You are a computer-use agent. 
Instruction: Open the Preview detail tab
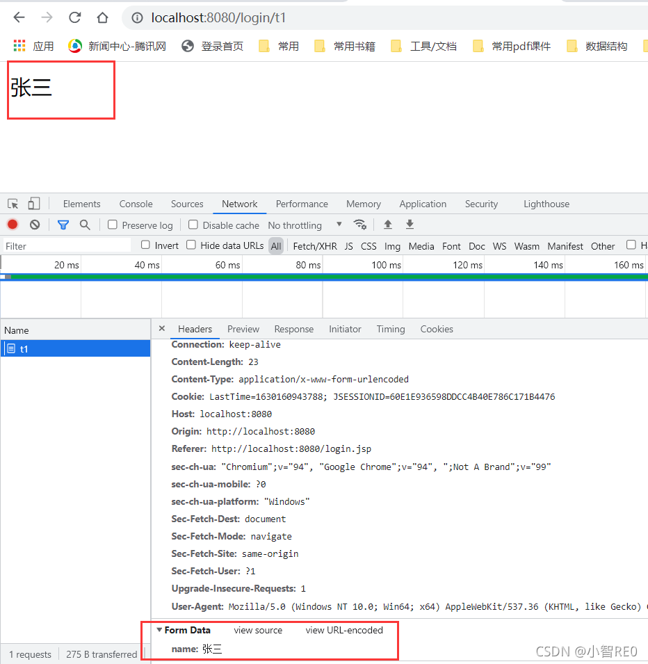click(x=243, y=329)
